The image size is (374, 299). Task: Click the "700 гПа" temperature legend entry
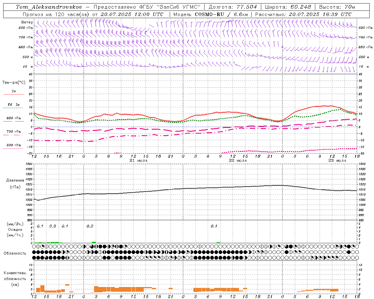pyautogui.click(x=14, y=132)
